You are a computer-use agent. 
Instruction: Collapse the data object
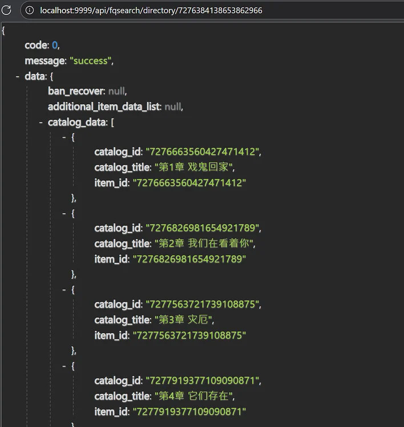pyautogui.click(x=18, y=76)
